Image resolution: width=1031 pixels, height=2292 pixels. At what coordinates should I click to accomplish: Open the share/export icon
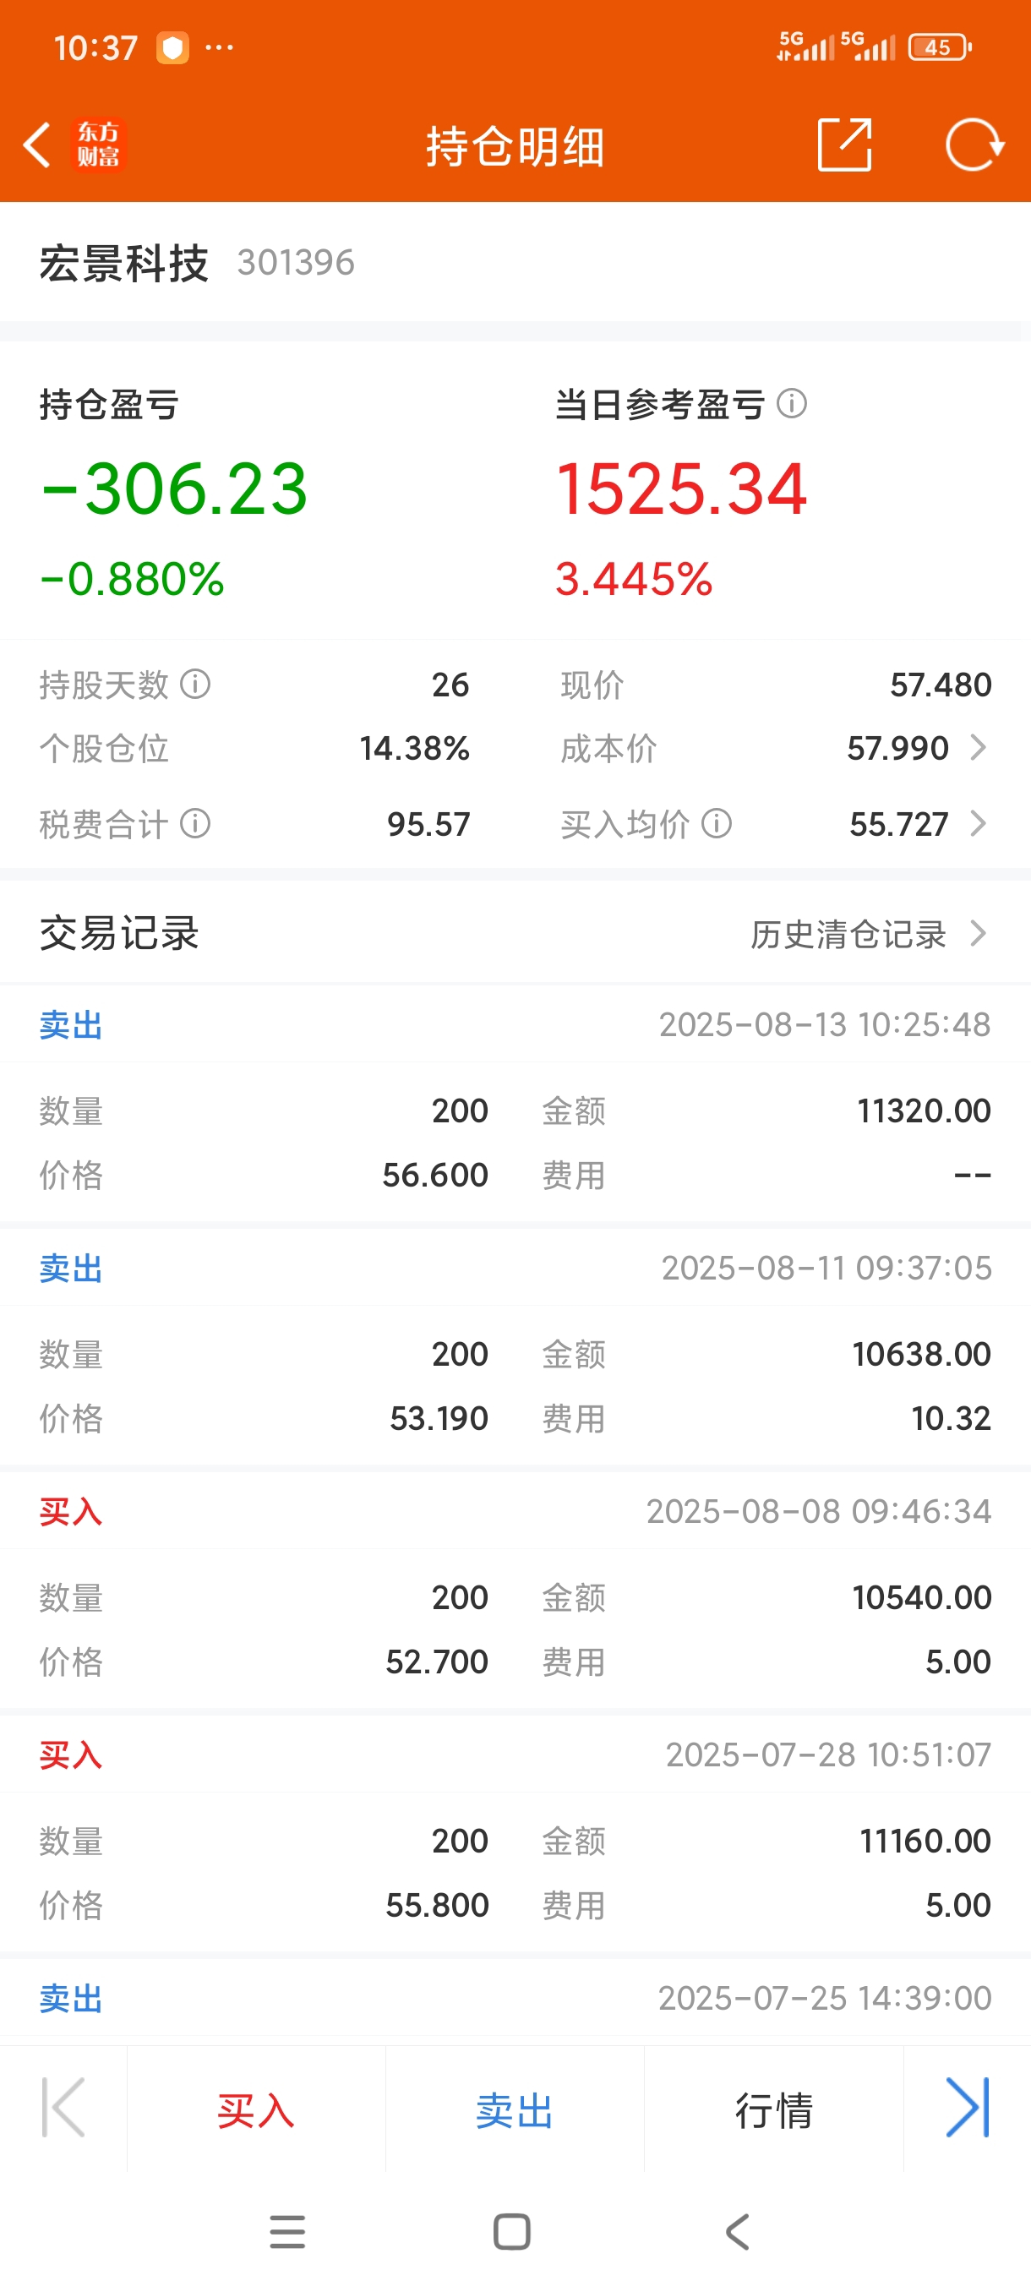843,145
